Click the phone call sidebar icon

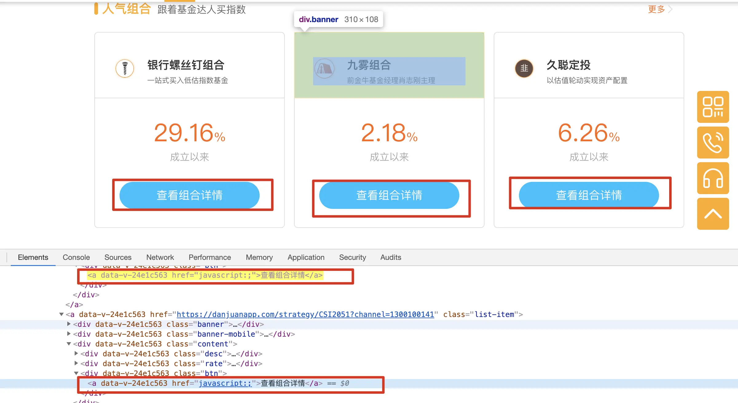point(713,143)
